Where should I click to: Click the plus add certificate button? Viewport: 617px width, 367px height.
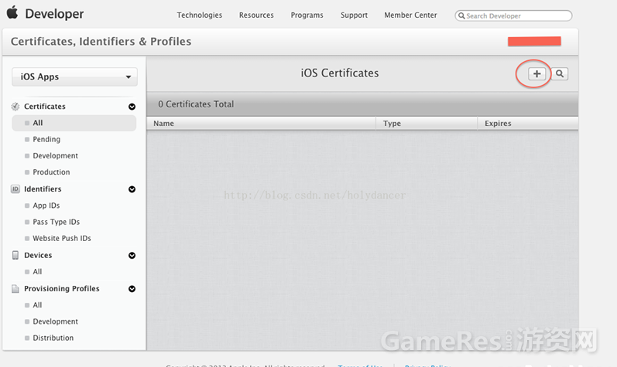[x=536, y=74]
